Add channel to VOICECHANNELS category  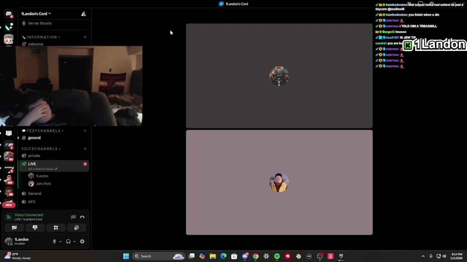pyautogui.click(x=85, y=148)
